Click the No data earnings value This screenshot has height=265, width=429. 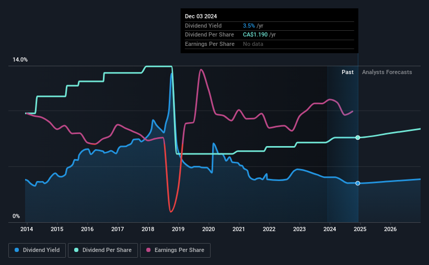(x=253, y=44)
